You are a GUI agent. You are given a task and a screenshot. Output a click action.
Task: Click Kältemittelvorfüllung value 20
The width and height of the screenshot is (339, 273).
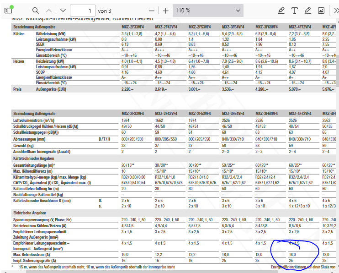(123, 189)
